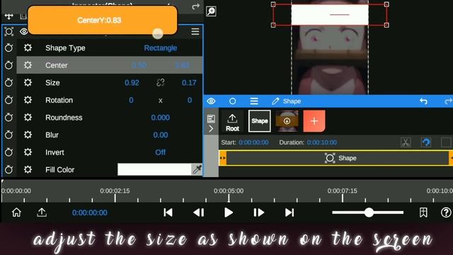Image resolution: width=453 pixels, height=255 pixels.
Task: Click the clip's left trim handle
Action: [x=223, y=158]
